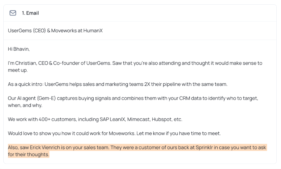Click the envelope email icon
Viewport: 281px width, 169px height.
[13, 13]
